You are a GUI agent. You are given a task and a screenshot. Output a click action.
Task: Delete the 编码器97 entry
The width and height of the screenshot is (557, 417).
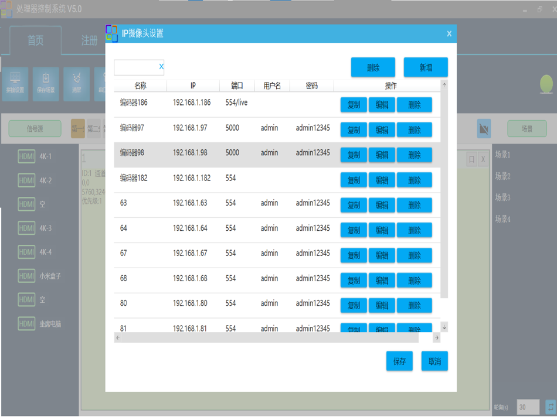[414, 130]
